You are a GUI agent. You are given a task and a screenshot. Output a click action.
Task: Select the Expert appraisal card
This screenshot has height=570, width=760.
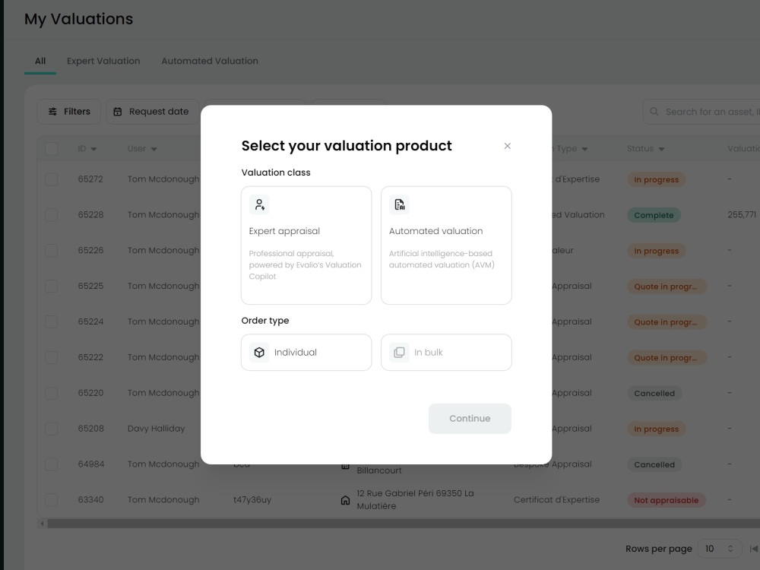tap(306, 245)
